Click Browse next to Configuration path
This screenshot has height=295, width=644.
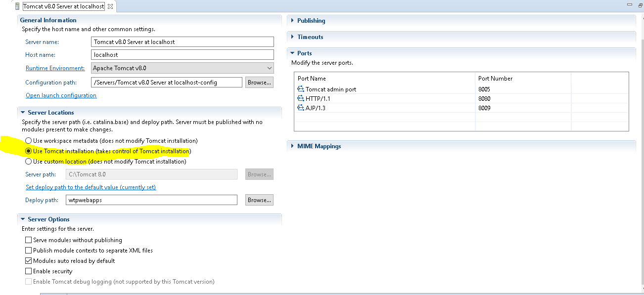(x=259, y=83)
